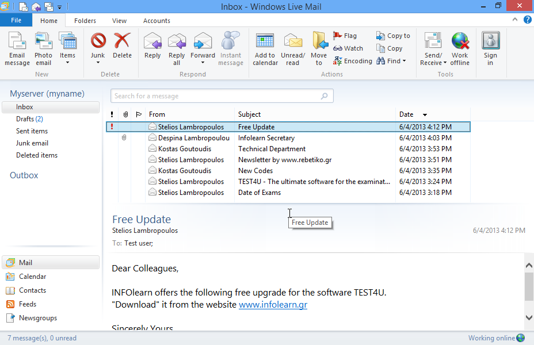This screenshot has height=345, width=534.
Task: Open the Encoding option
Action: point(352,61)
